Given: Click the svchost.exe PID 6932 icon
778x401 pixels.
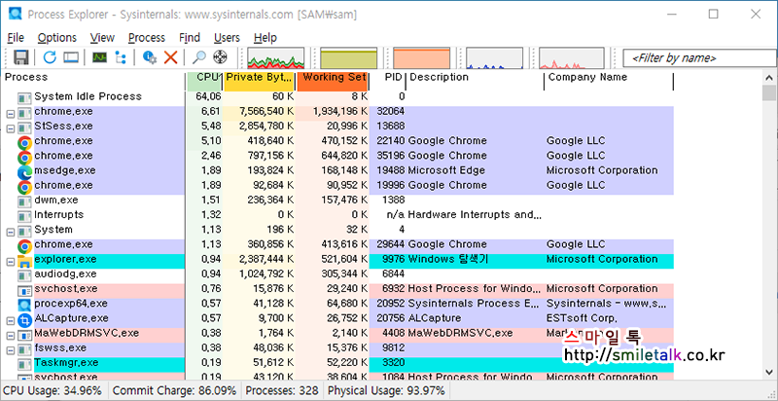Looking at the screenshot, I should pyautogui.click(x=25, y=291).
